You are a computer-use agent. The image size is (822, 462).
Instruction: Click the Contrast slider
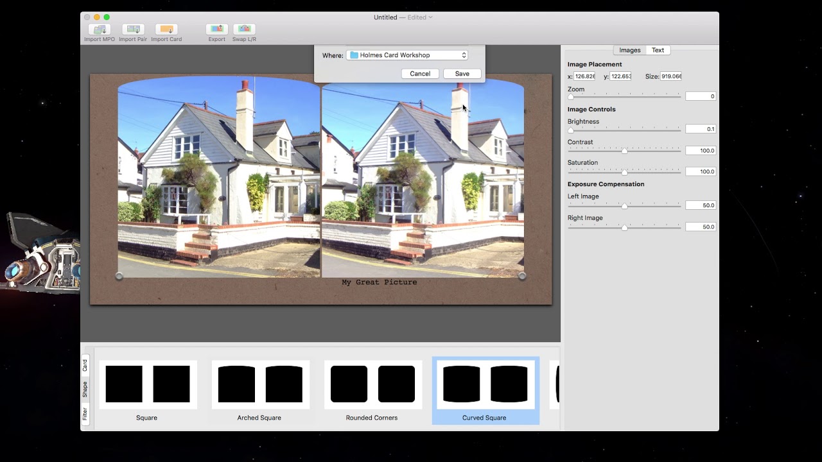[624, 151]
